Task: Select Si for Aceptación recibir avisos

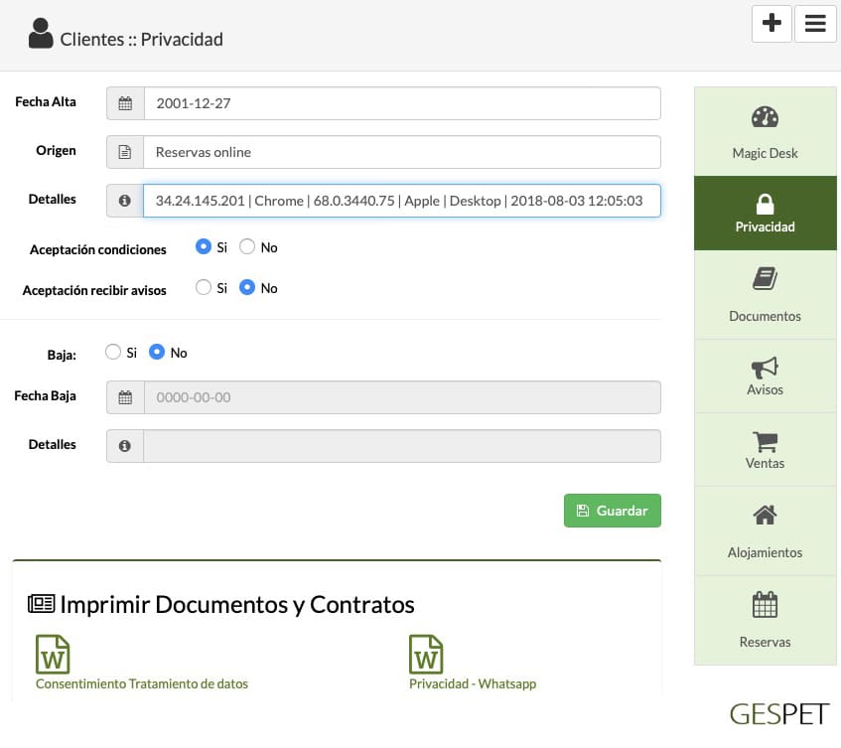Action: click(204, 288)
